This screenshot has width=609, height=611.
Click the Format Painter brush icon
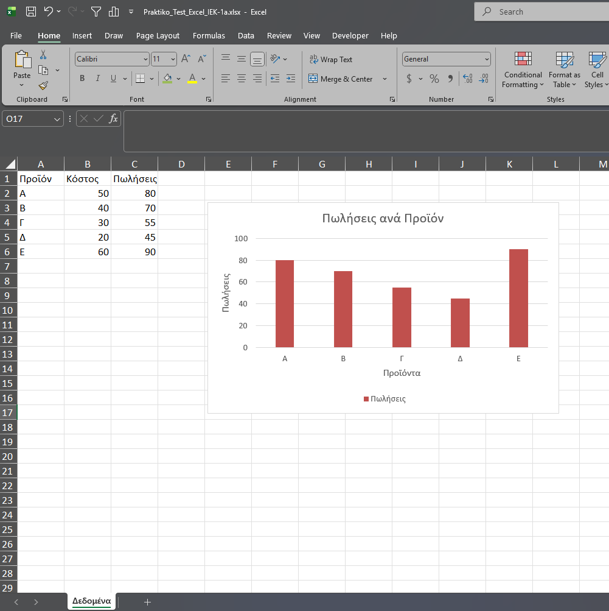pyautogui.click(x=43, y=86)
